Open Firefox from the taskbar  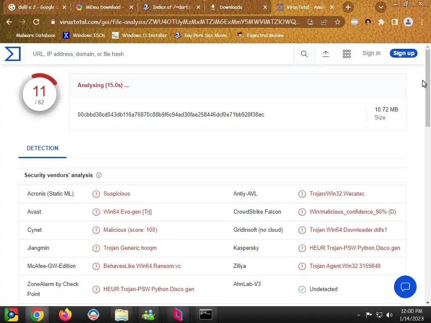click(65, 315)
